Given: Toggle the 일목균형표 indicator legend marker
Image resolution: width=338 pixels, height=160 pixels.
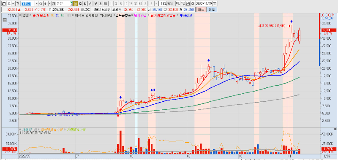Looking at the screenshot, I should [114, 16].
